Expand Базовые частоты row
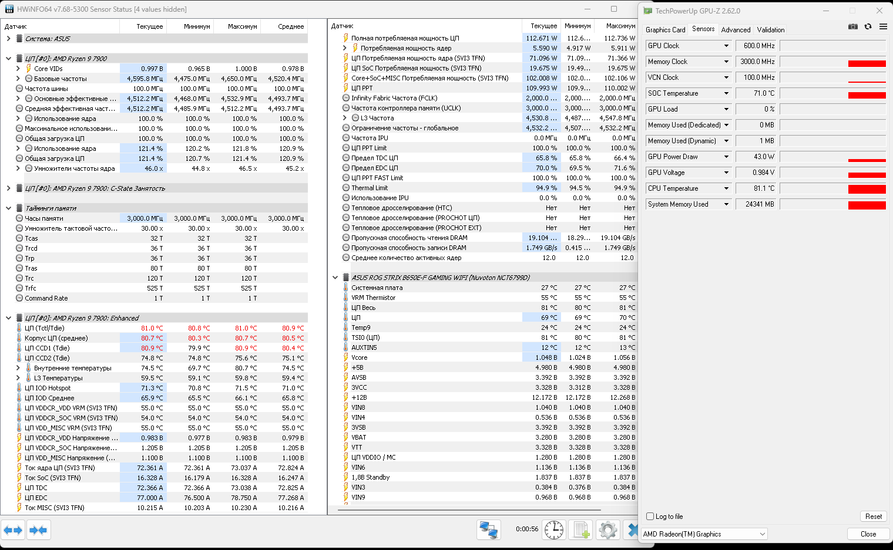 [x=18, y=79]
